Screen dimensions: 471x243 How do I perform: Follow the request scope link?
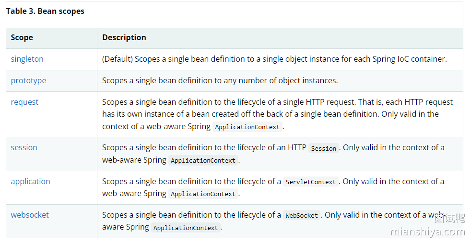tap(24, 102)
